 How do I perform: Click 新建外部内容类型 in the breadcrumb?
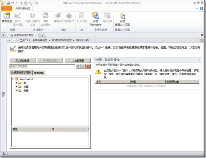(x=62, y=40)
